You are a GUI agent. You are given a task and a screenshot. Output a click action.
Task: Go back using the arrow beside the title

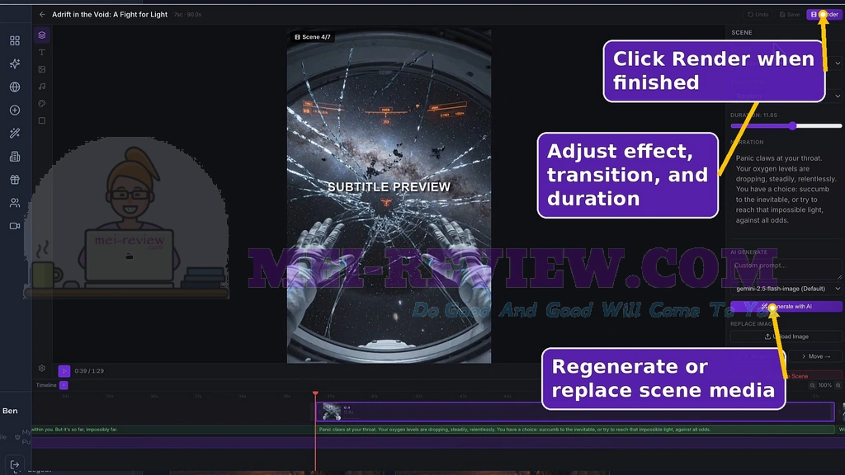point(42,15)
